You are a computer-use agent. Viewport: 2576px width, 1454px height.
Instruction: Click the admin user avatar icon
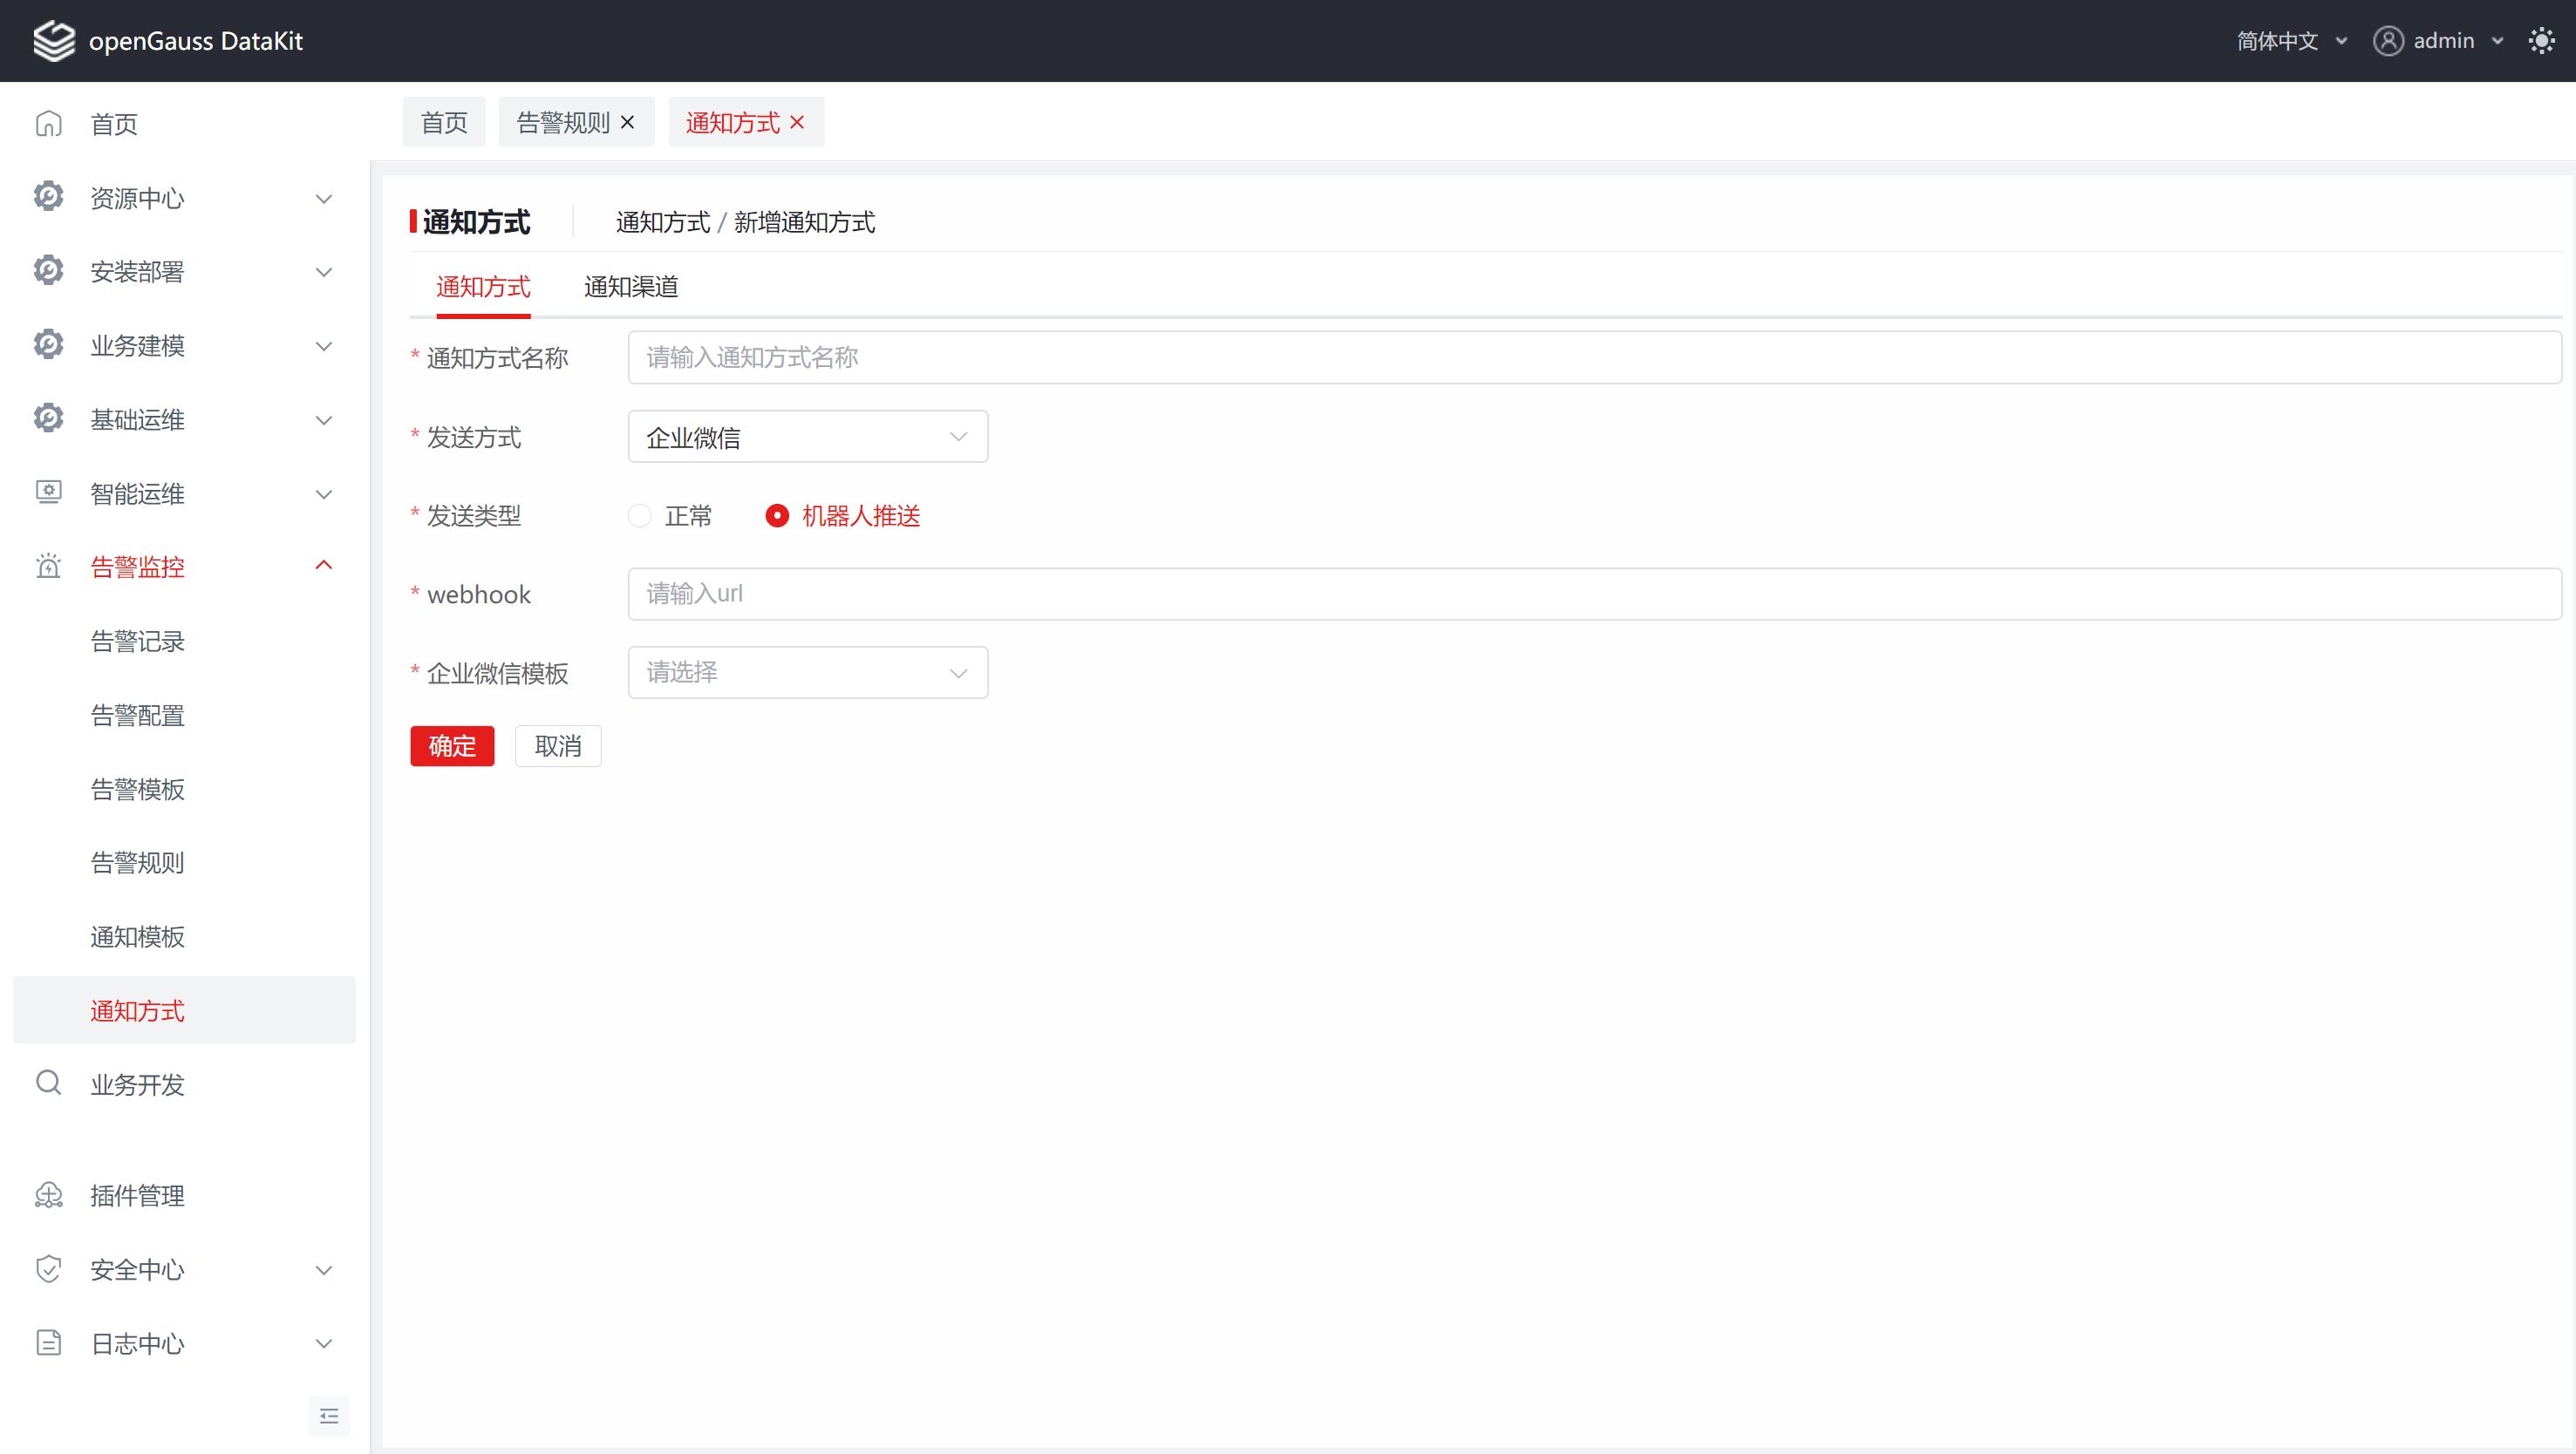pyautogui.click(x=2388, y=41)
